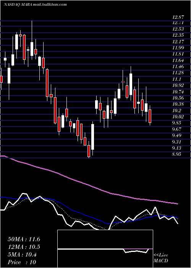Select the 12.53 price axis label
191x268 pixels.
pos(178,29)
